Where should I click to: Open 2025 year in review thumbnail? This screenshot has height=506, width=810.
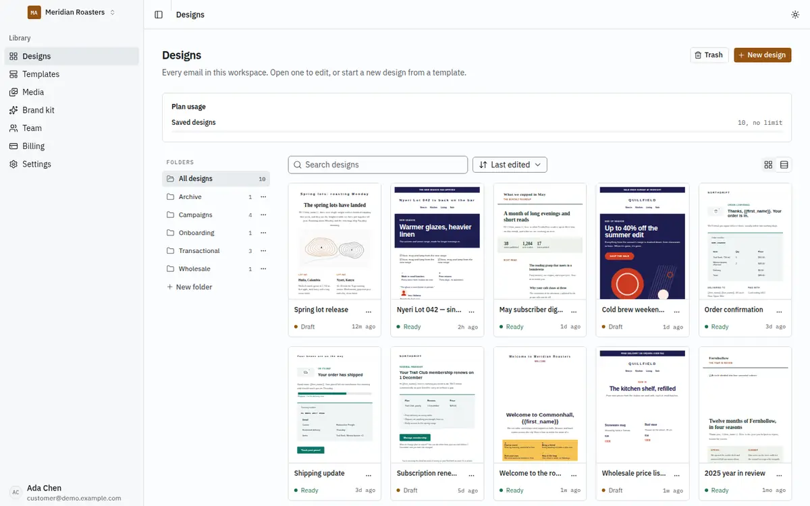745,405
